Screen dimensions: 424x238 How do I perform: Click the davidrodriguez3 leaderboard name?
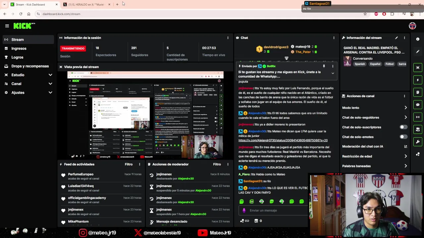(276, 47)
